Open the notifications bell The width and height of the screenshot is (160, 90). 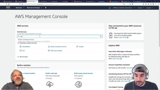(x=109, y=8)
